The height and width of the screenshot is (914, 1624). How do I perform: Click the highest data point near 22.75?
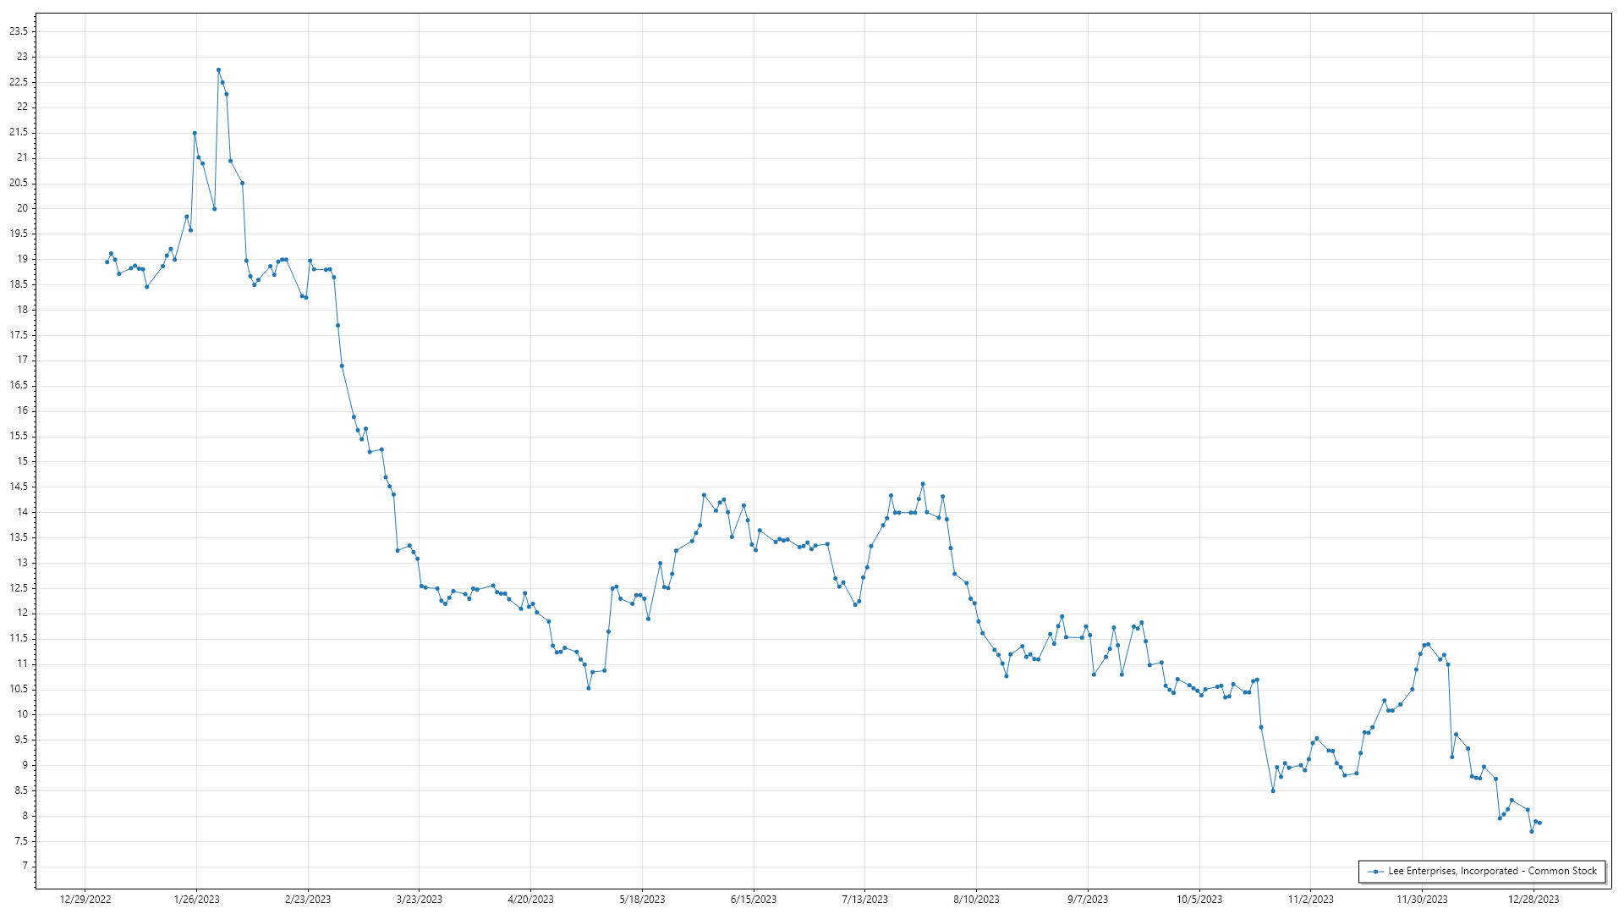click(218, 70)
